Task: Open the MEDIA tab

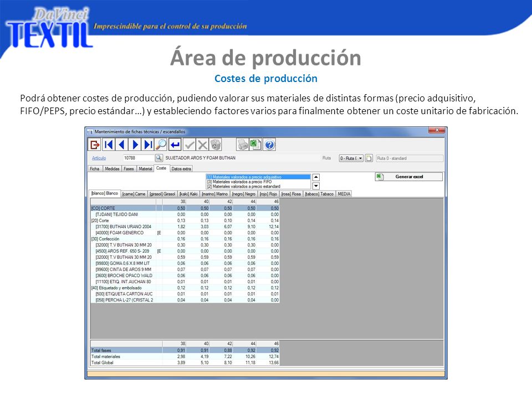Action: (x=344, y=194)
